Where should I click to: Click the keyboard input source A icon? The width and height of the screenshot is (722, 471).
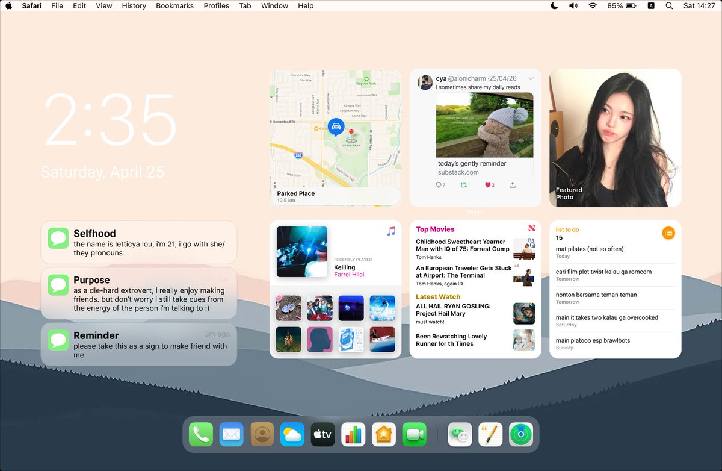(x=650, y=5)
